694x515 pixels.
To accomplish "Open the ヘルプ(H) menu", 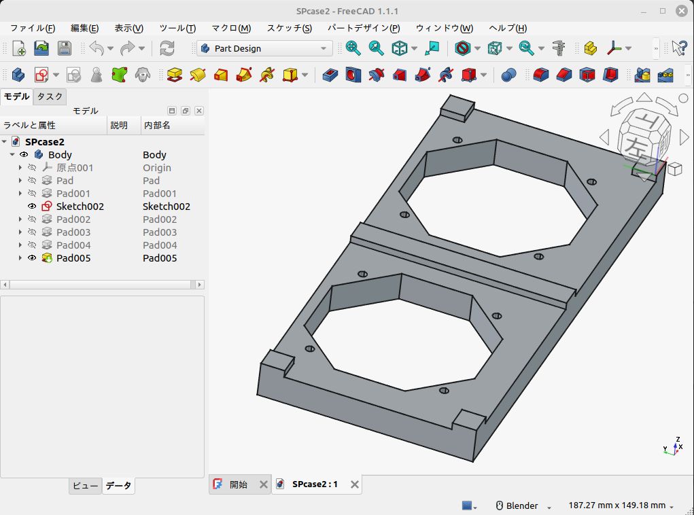I will (508, 28).
